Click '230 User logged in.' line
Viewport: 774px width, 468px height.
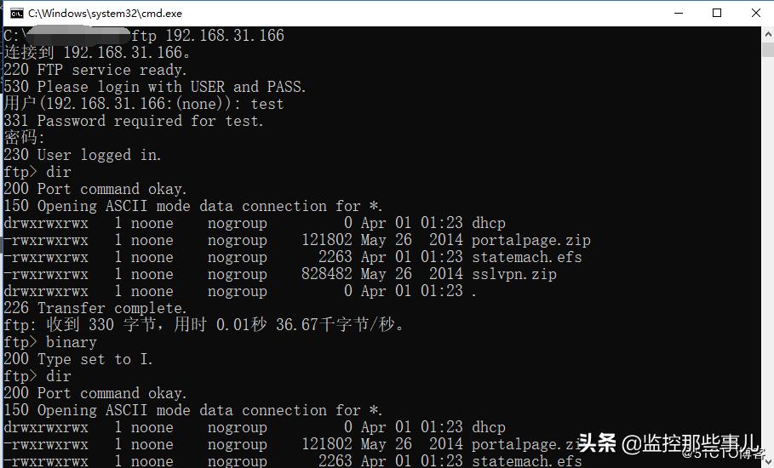[x=83, y=155]
